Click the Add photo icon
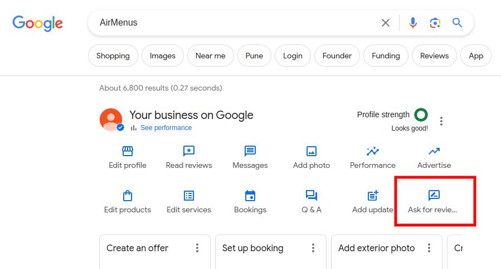 pyautogui.click(x=312, y=151)
